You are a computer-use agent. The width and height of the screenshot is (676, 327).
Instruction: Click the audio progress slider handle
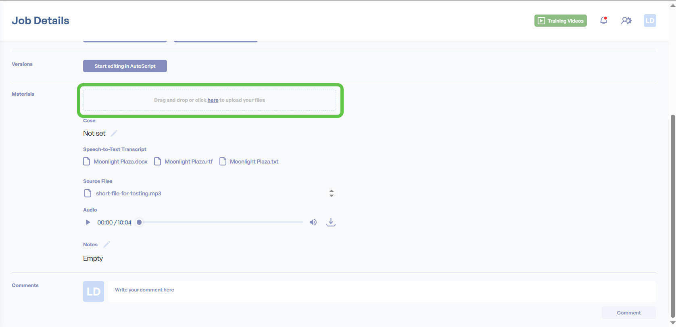pos(139,222)
